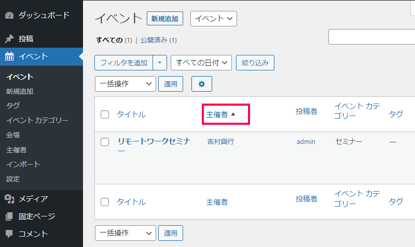Expand the arrow next to フィルタを追加
This screenshot has width=415, height=247.
[160, 63]
